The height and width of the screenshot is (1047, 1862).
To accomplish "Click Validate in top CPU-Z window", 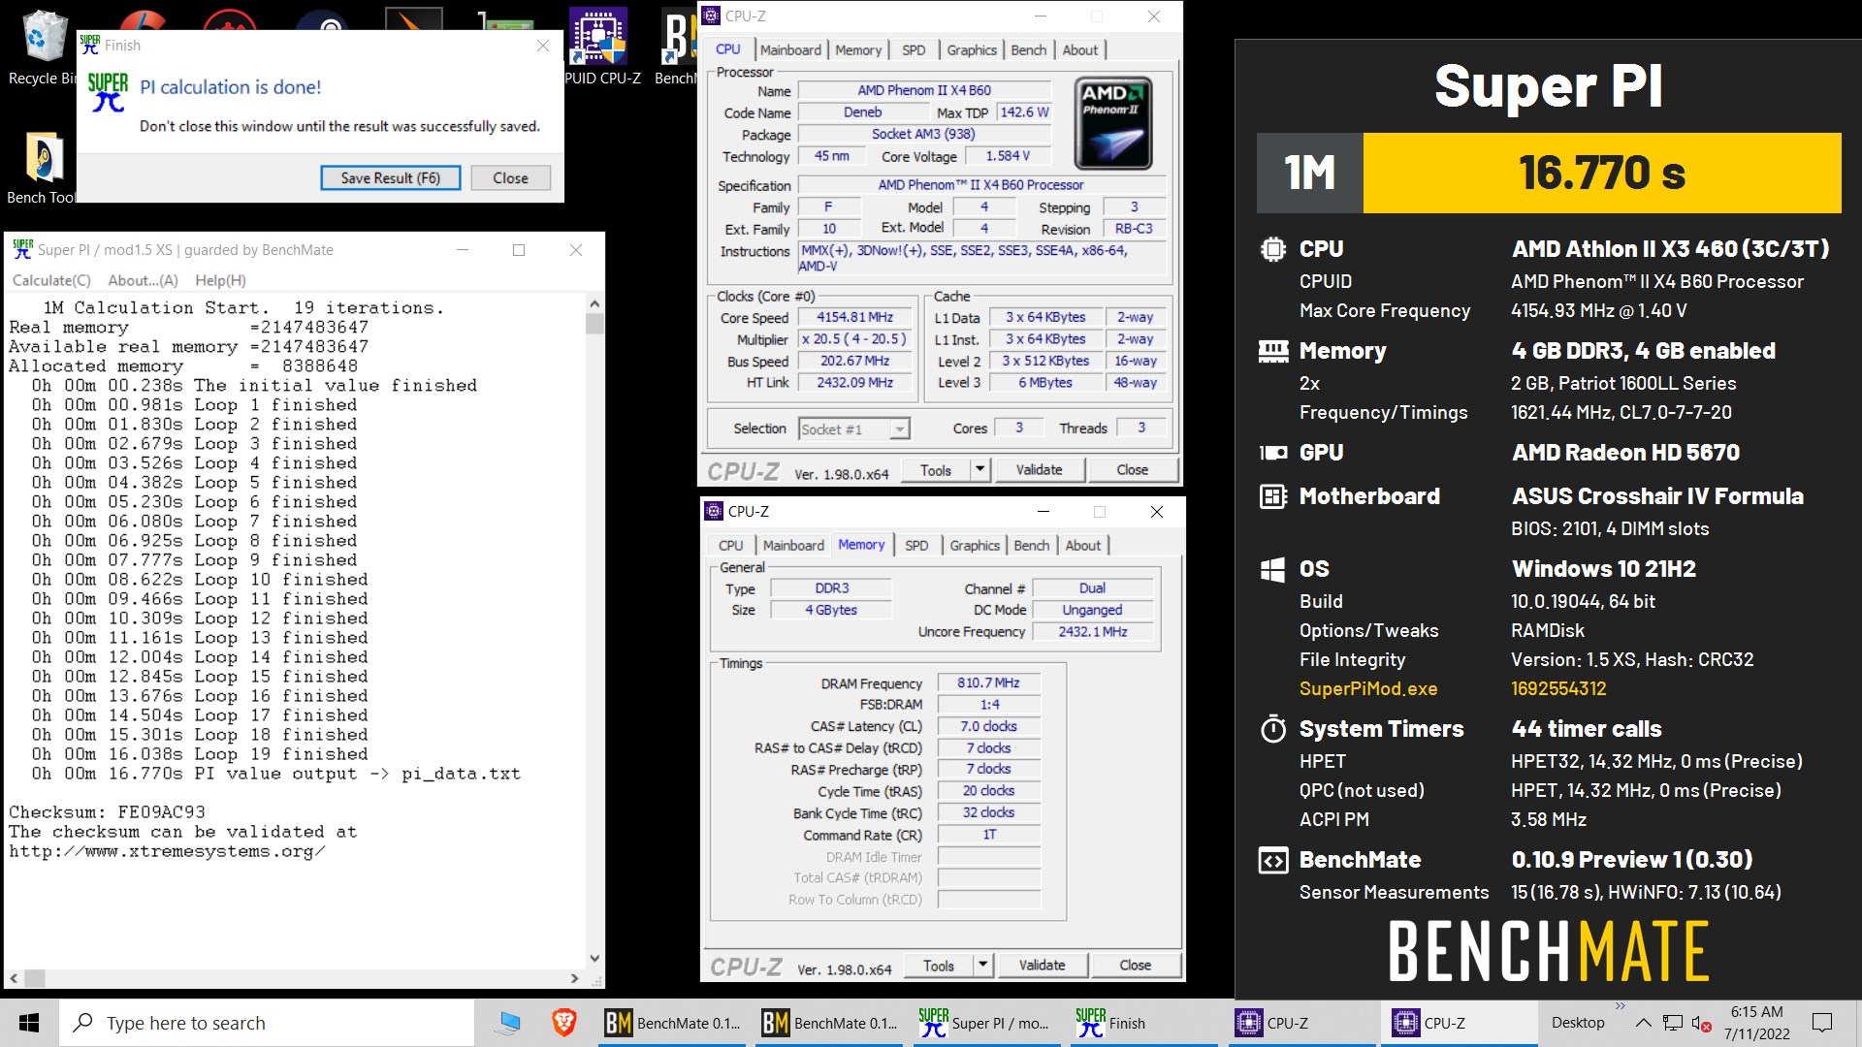I will pos(1039,470).
